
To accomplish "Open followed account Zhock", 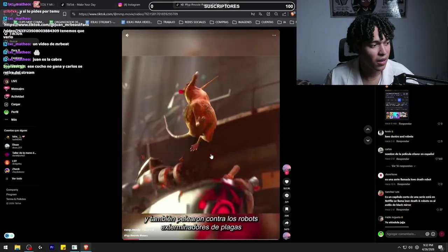I will pos(16,170).
